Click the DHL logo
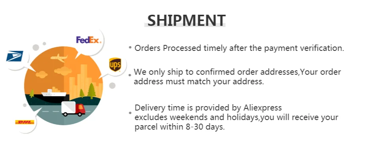Viewport: 371px width, 159px height. 25,122
